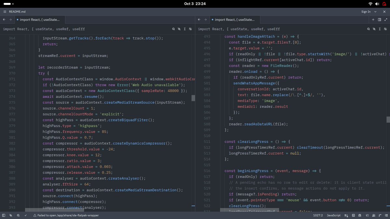This screenshot has width=390, height=219.
Task: Go forward in the left pane history
Action: pos(10,19)
